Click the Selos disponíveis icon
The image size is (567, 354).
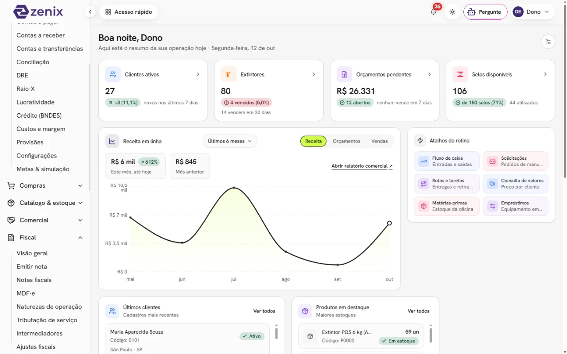coord(460,74)
